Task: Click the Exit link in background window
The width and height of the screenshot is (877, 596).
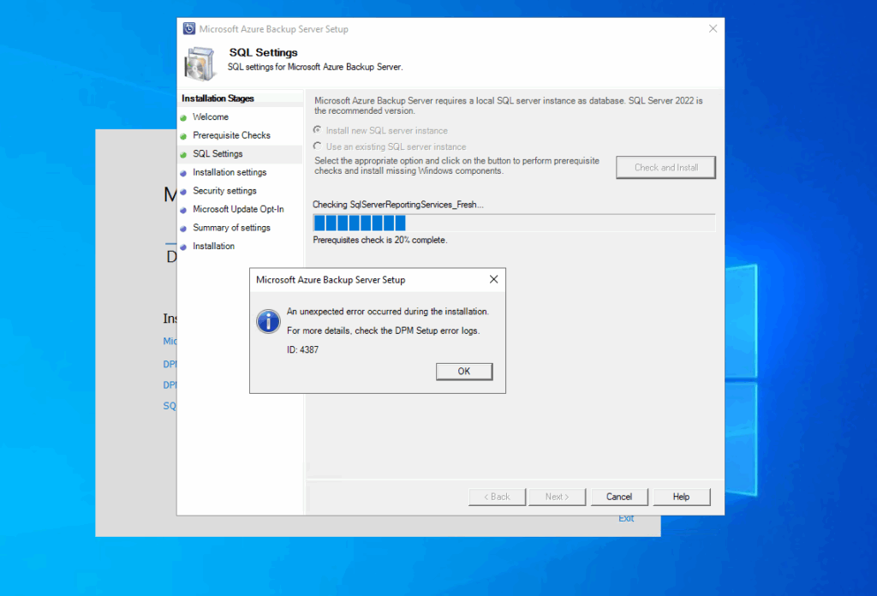Action: 626,519
